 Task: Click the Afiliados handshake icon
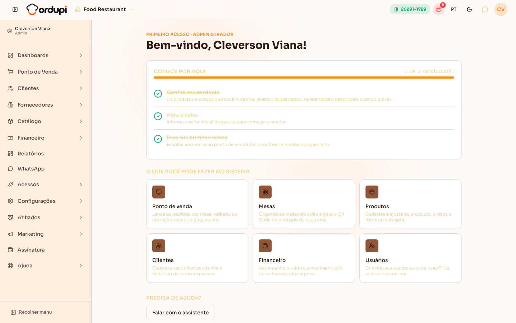10,217
